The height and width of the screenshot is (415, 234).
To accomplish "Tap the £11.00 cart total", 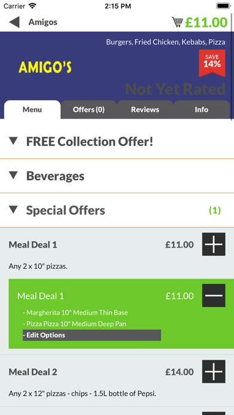I will point(206,23).
